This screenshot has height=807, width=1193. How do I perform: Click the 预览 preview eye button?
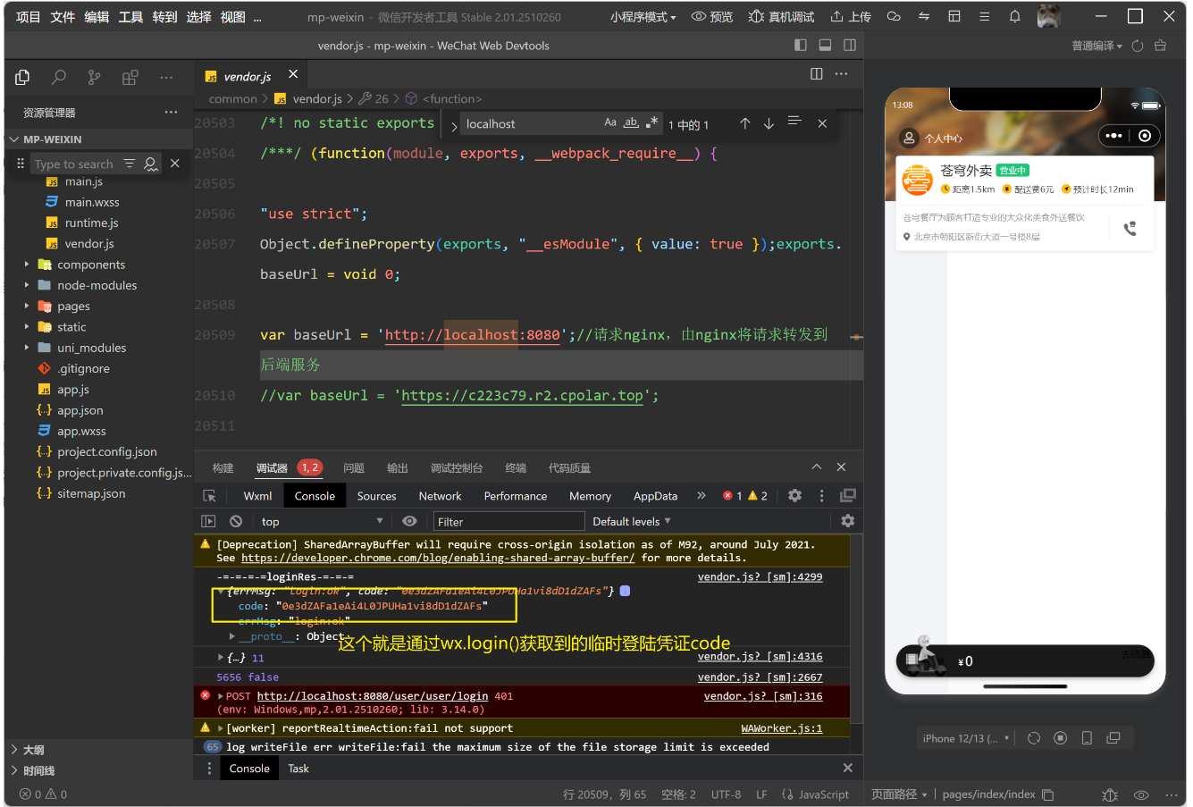point(712,17)
